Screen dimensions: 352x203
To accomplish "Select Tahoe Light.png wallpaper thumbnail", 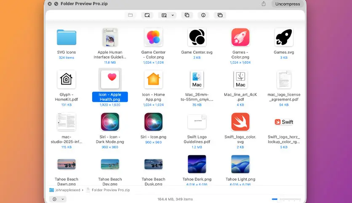I will pos(240,164).
